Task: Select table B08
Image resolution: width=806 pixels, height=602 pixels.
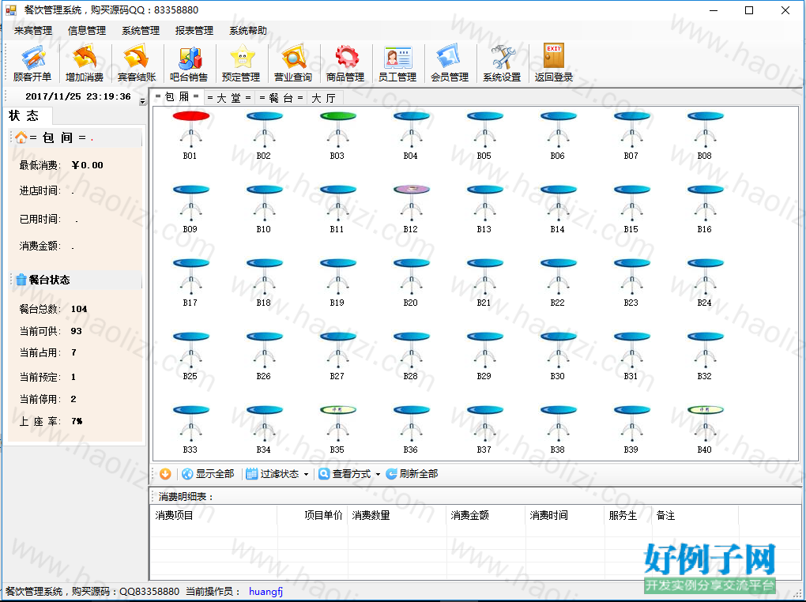Action: pos(705,134)
